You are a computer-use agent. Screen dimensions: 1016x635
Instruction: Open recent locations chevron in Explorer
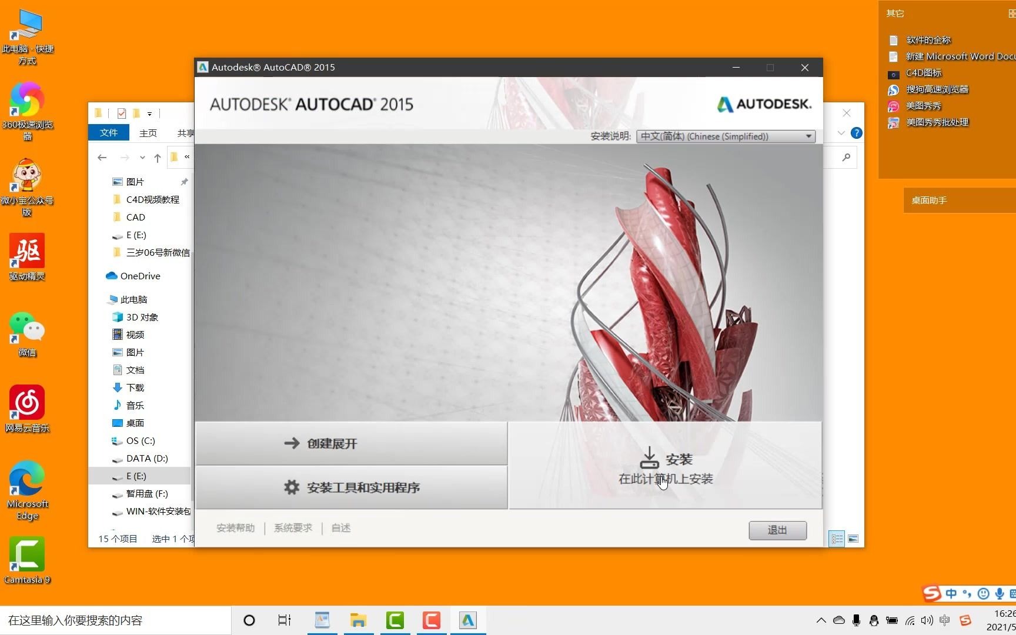tap(142, 158)
